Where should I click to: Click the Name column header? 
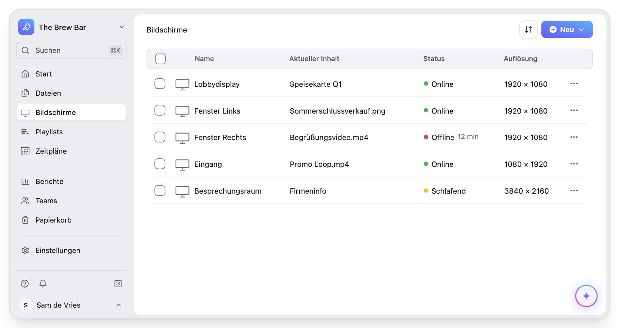click(x=204, y=59)
